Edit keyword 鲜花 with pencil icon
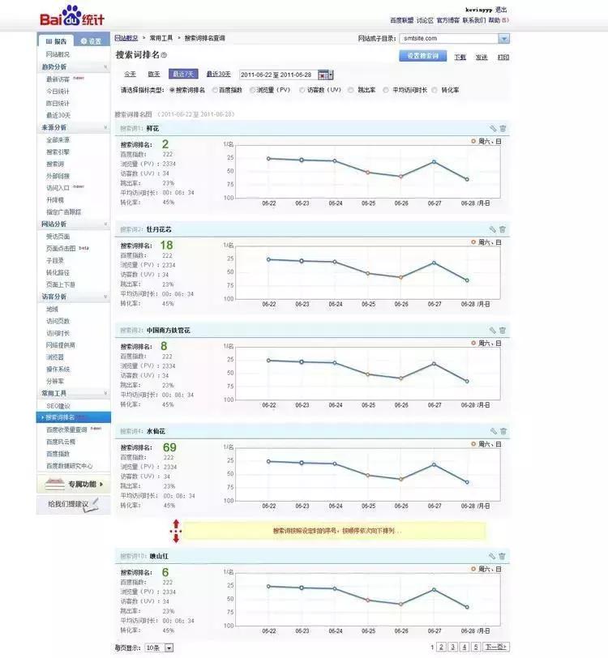Image resolution: width=608 pixels, height=658 pixels. 493,128
